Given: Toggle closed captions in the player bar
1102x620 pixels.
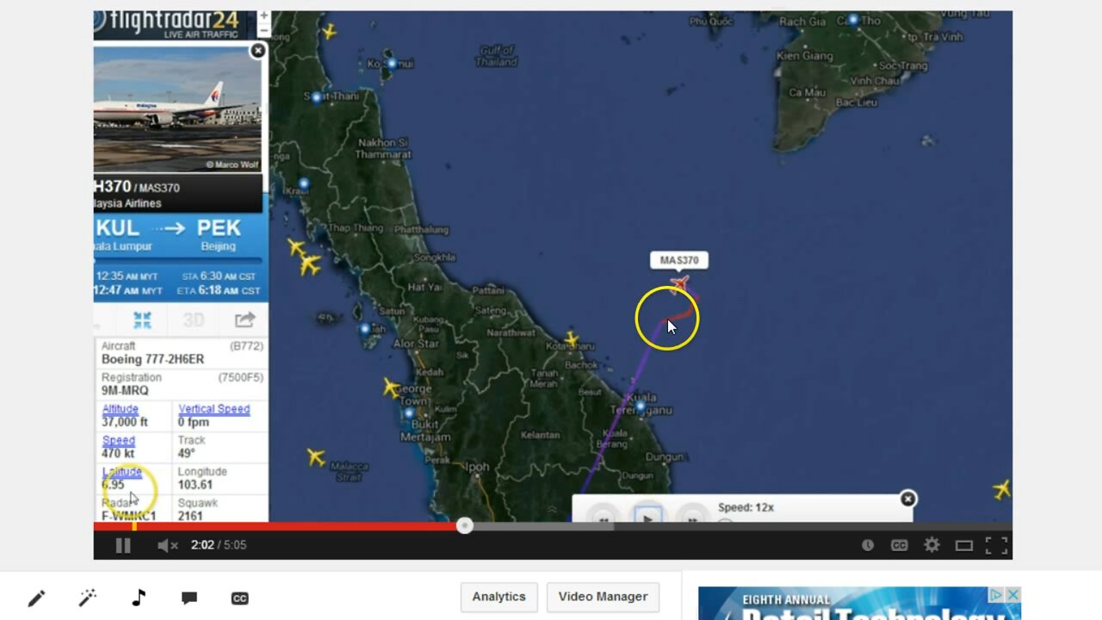Looking at the screenshot, I should [899, 545].
